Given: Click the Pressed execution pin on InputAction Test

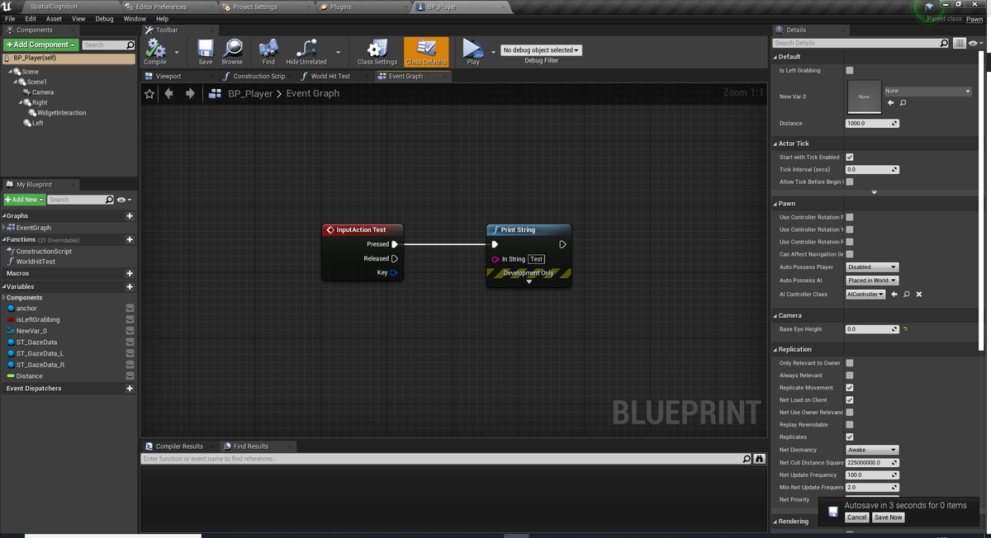Looking at the screenshot, I should tap(395, 244).
